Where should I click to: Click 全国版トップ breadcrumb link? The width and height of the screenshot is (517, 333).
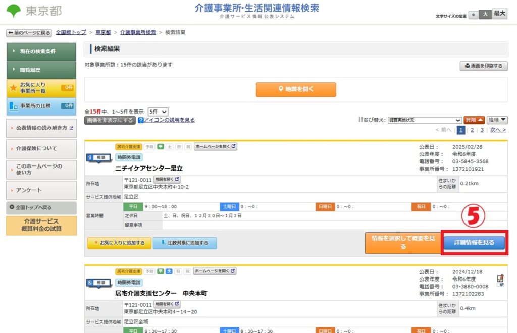point(71,32)
